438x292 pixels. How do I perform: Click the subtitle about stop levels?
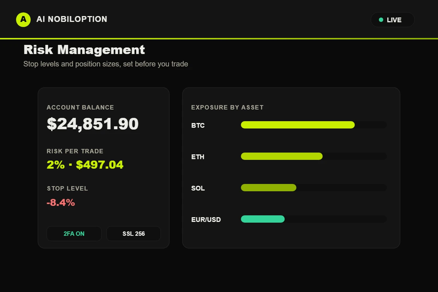[105, 64]
